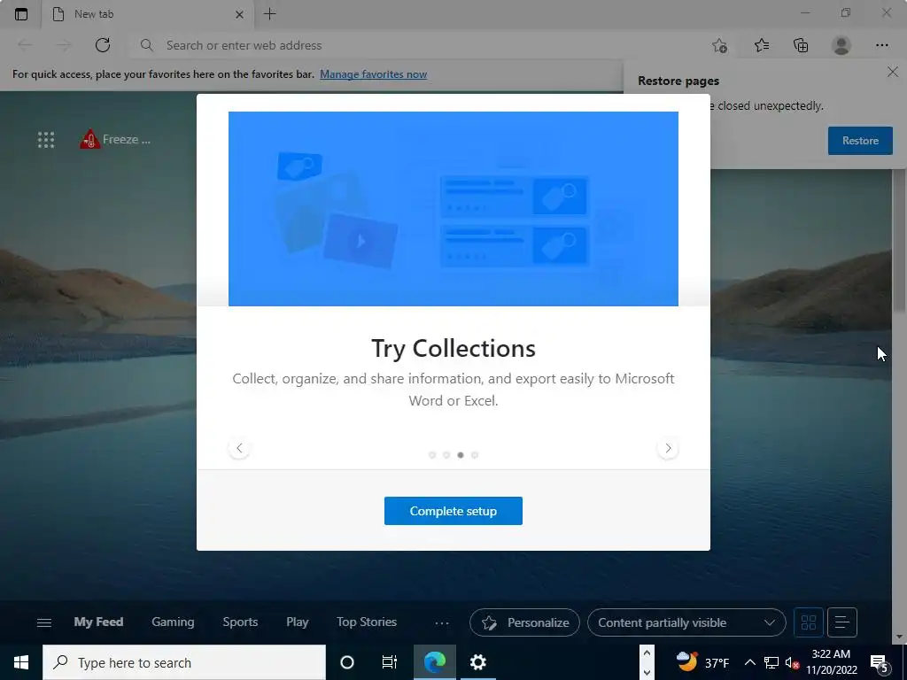Open the Freeze weather alert shortcut
Screen dimensions: 907x680
(115, 139)
